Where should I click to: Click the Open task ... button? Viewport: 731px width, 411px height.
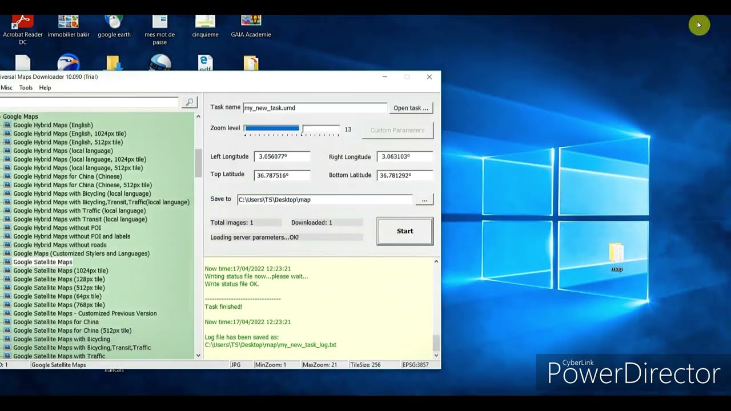pyautogui.click(x=411, y=108)
